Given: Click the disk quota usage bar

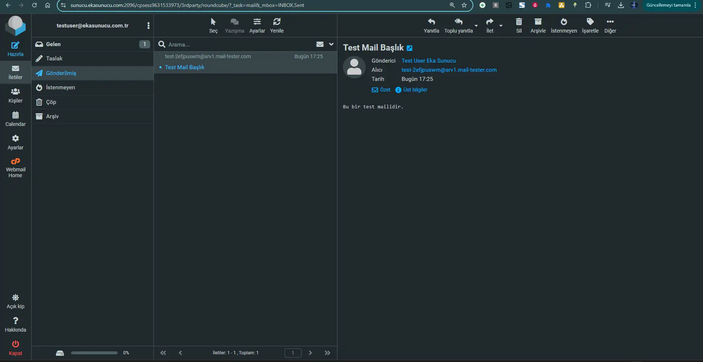Looking at the screenshot, I should click(x=94, y=353).
